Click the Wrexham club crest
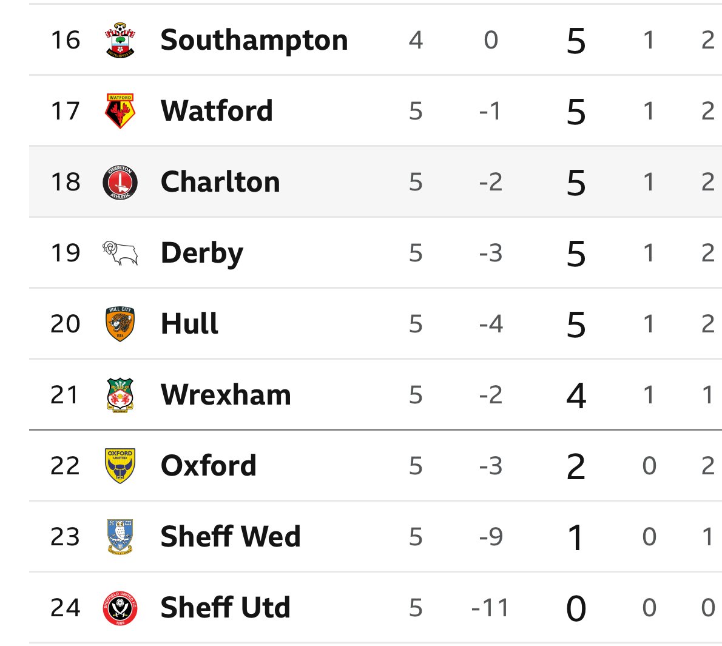Viewport: 722px width, 646px height. click(120, 395)
